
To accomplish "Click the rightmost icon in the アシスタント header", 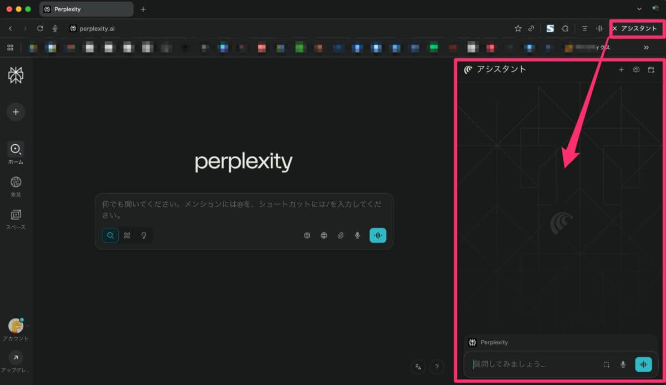I will click(651, 70).
